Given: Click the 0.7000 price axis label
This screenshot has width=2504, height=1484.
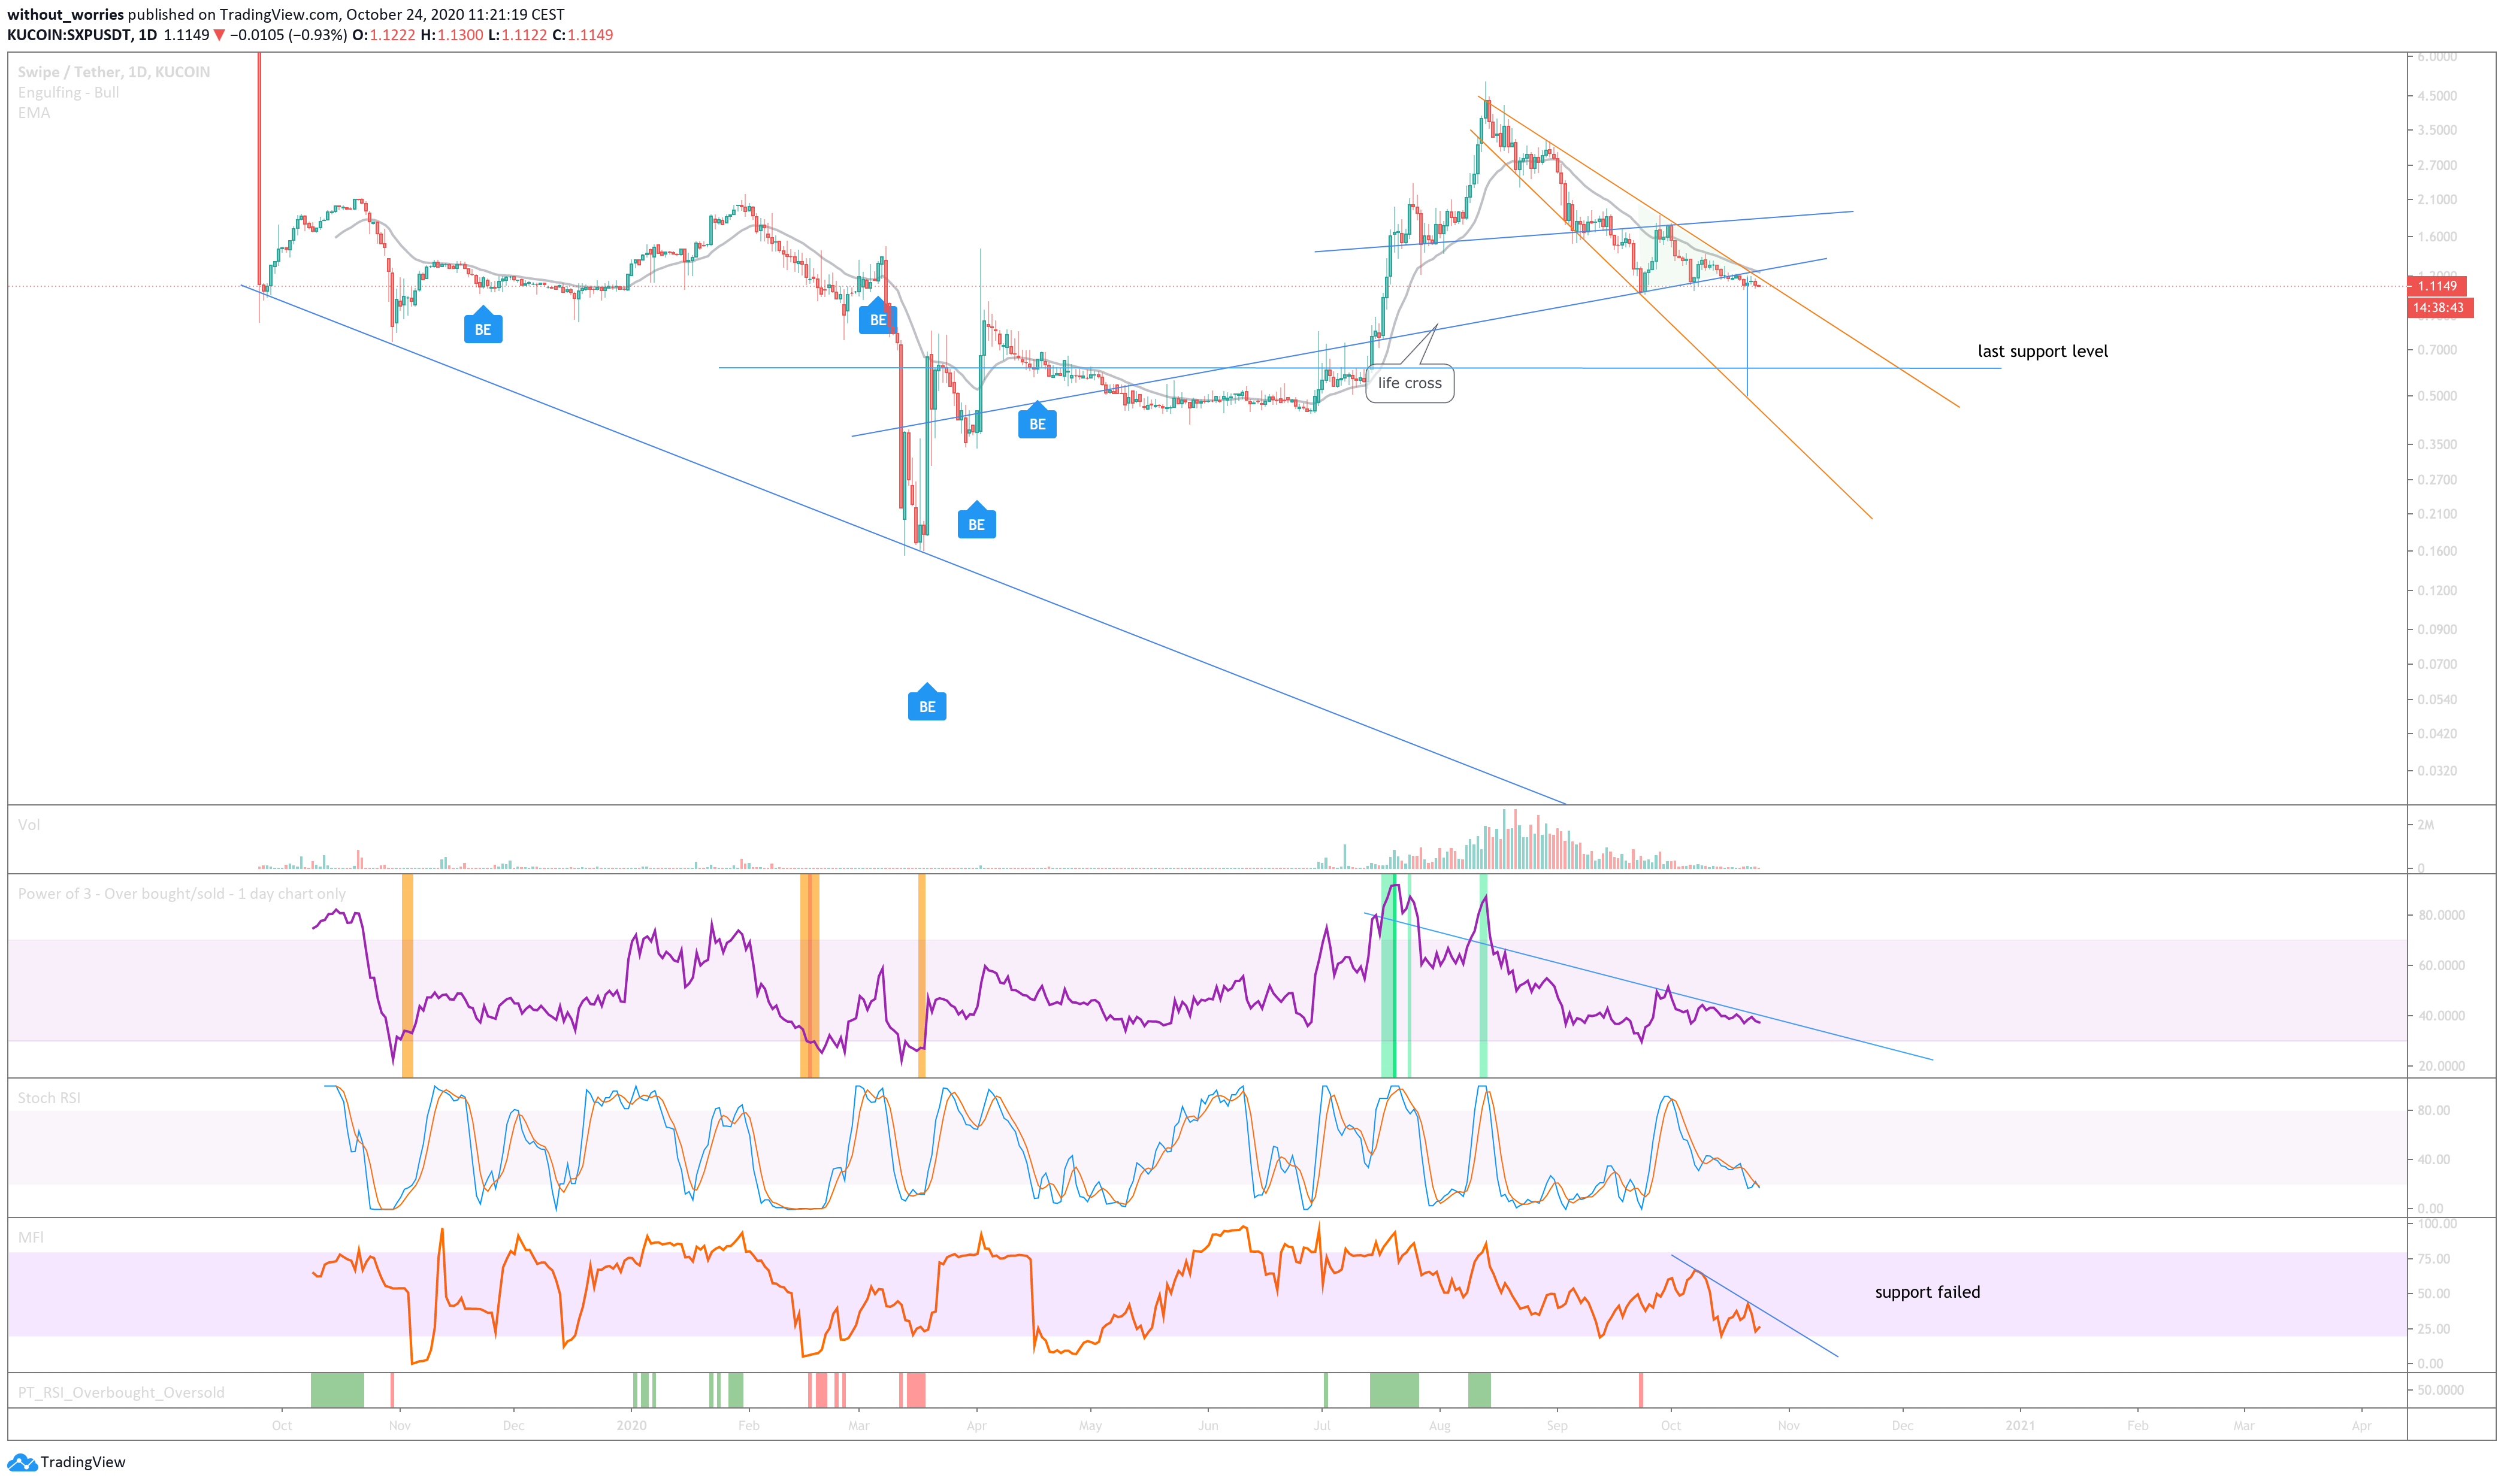Looking at the screenshot, I should (2437, 350).
